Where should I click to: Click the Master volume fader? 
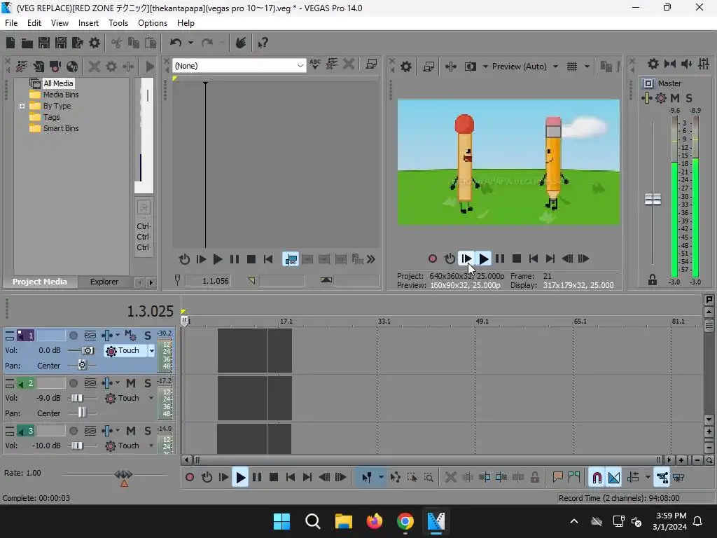tap(653, 199)
